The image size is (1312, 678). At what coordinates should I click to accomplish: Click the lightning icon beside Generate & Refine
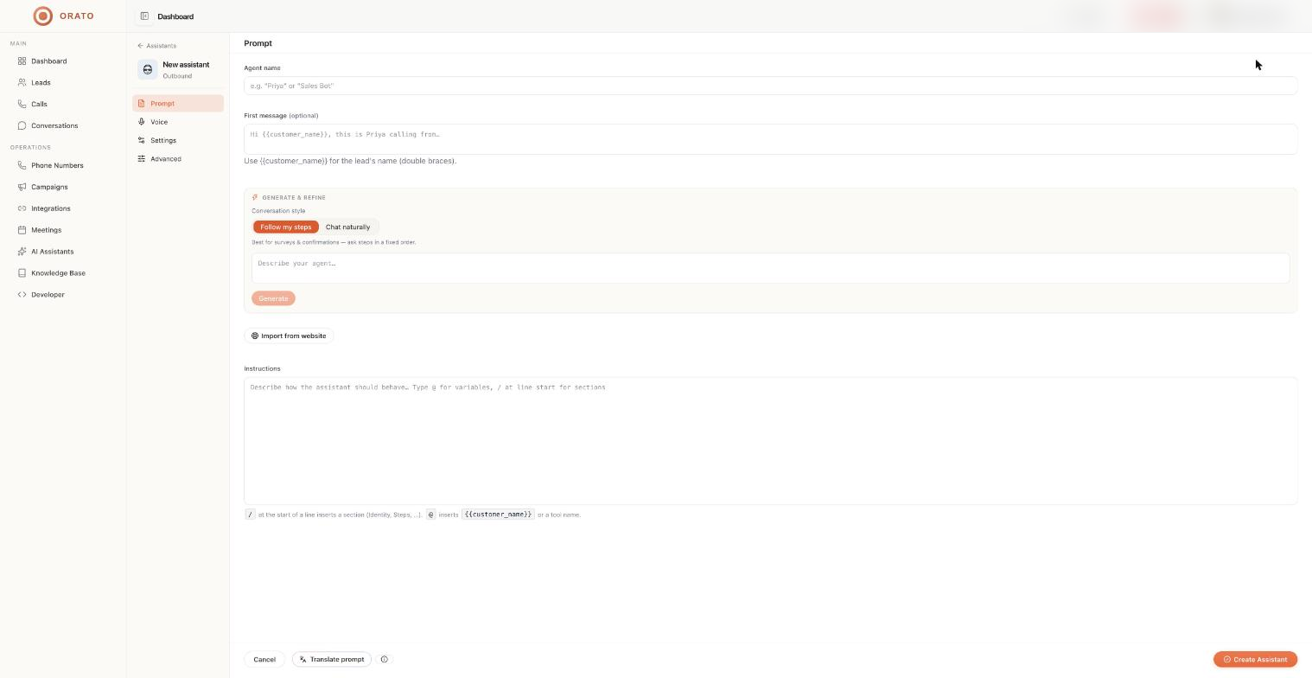[255, 197]
